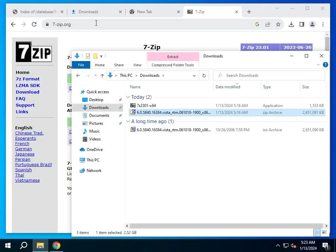This screenshot has width=336, height=252.
Task: Go back in File Explorer
Action: (78, 75)
